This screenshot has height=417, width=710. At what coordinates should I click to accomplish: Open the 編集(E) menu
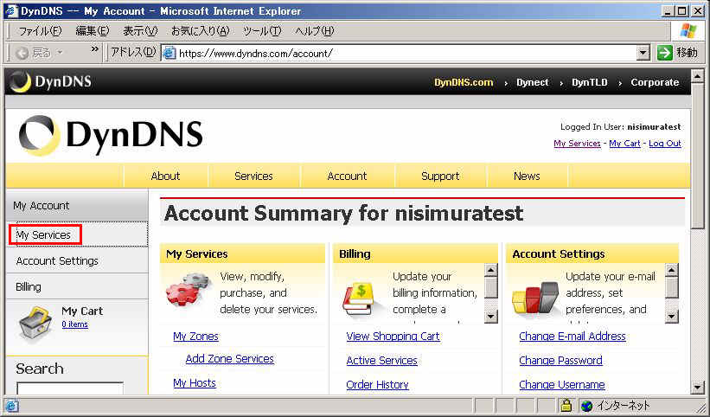(93, 31)
